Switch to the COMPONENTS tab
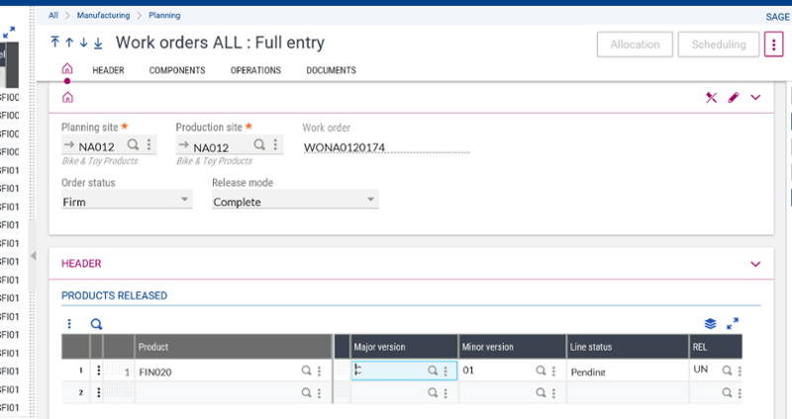 [x=176, y=70]
